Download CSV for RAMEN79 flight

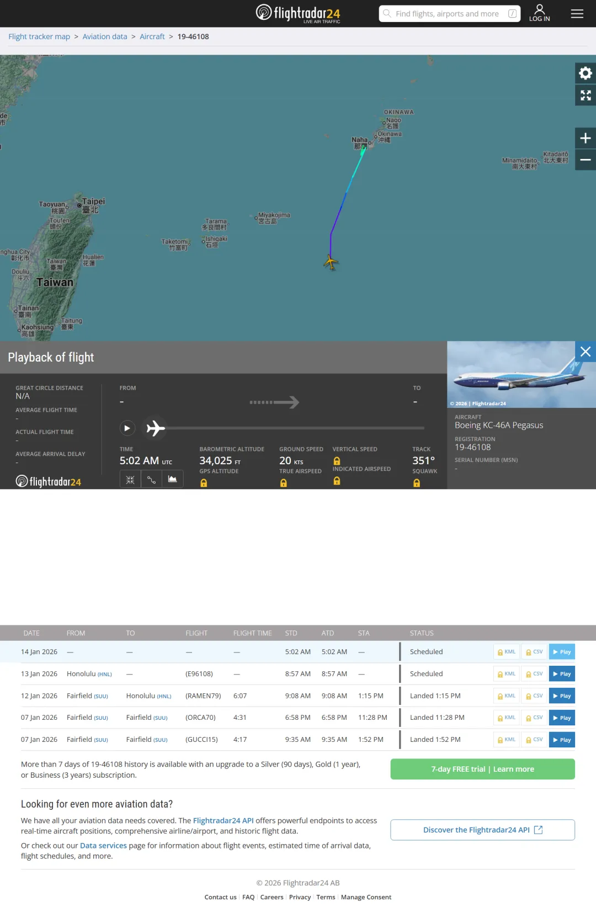534,696
